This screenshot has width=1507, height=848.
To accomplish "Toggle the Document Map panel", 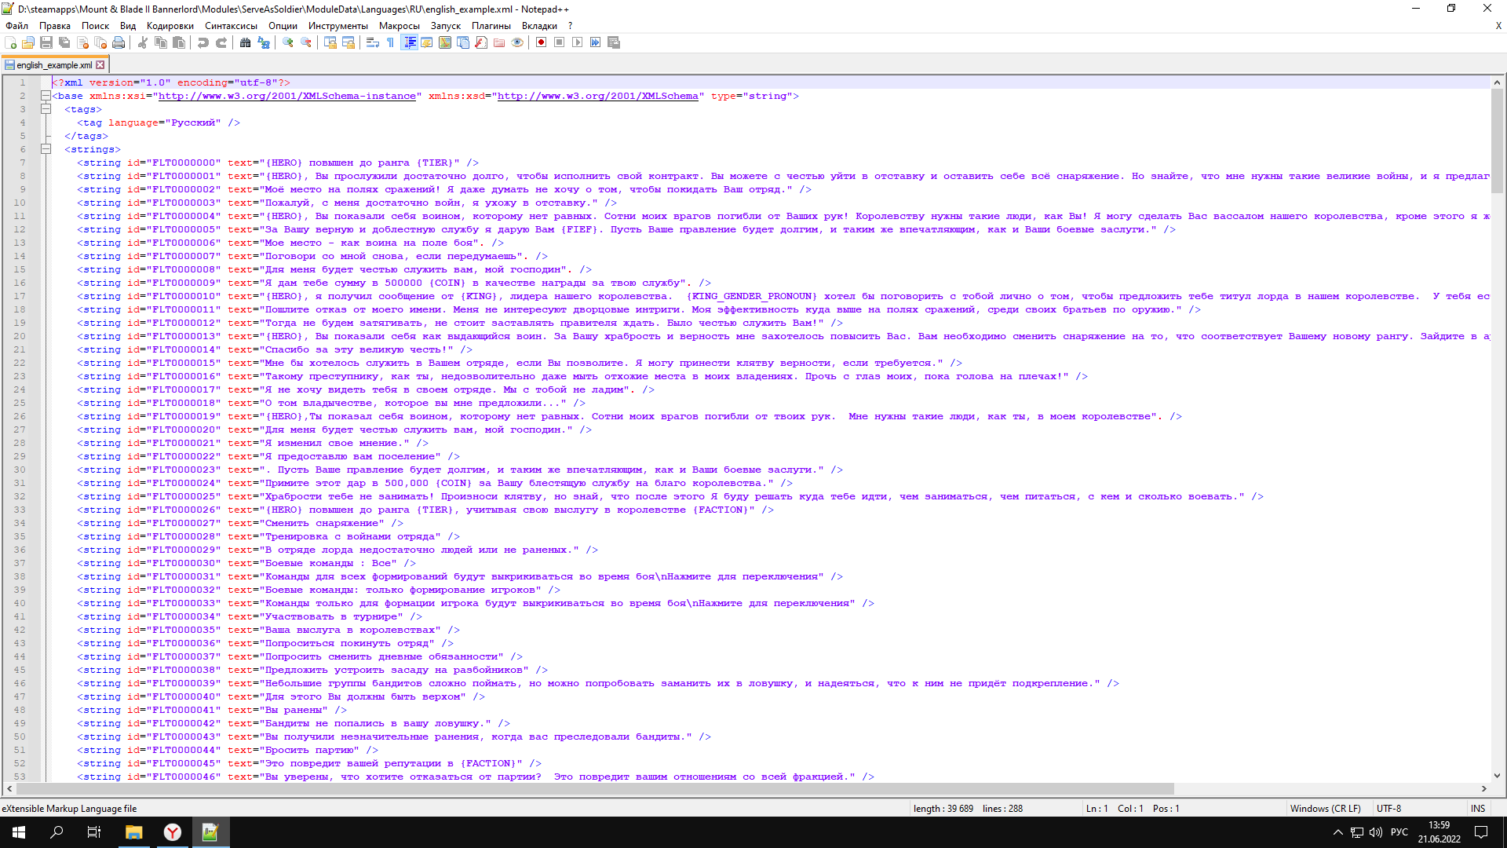I will 445,42.
